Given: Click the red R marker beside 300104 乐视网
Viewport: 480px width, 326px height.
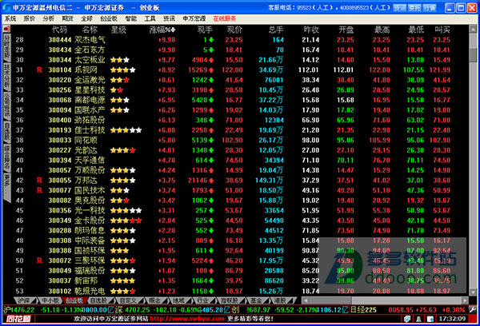Looking at the screenshot, I should 39,70.
